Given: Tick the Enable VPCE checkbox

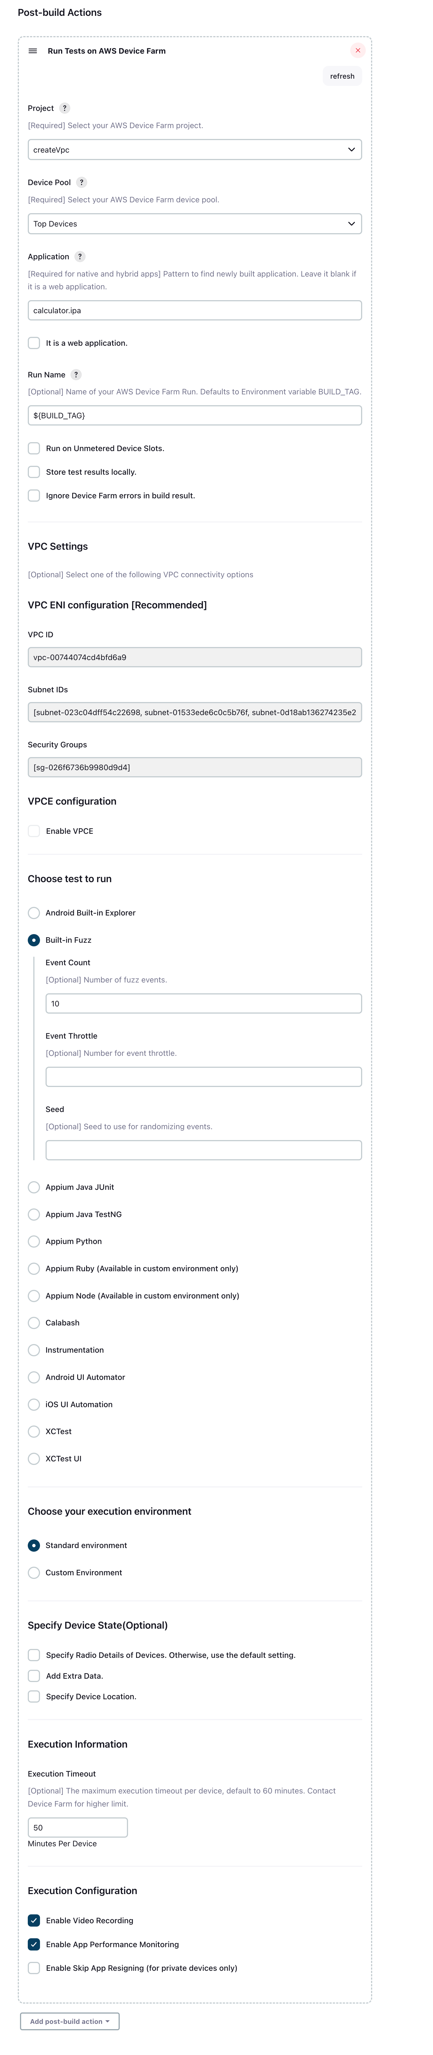Looking at the screenshot, I should (34, 831).
